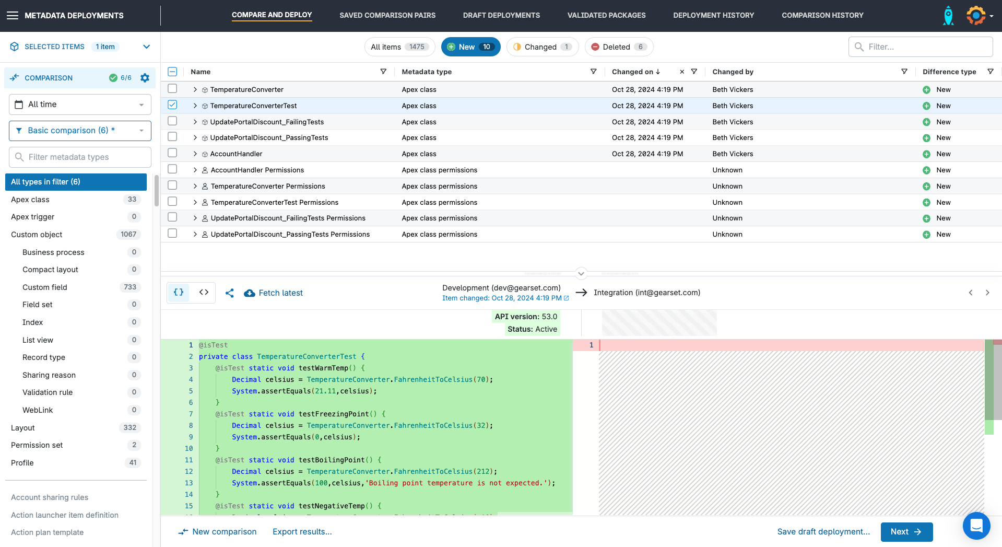Screen dimensions: 1002x547
Task: Expand the UpdatePortalDiscount_FailingTests row
Action: point(195,122)
